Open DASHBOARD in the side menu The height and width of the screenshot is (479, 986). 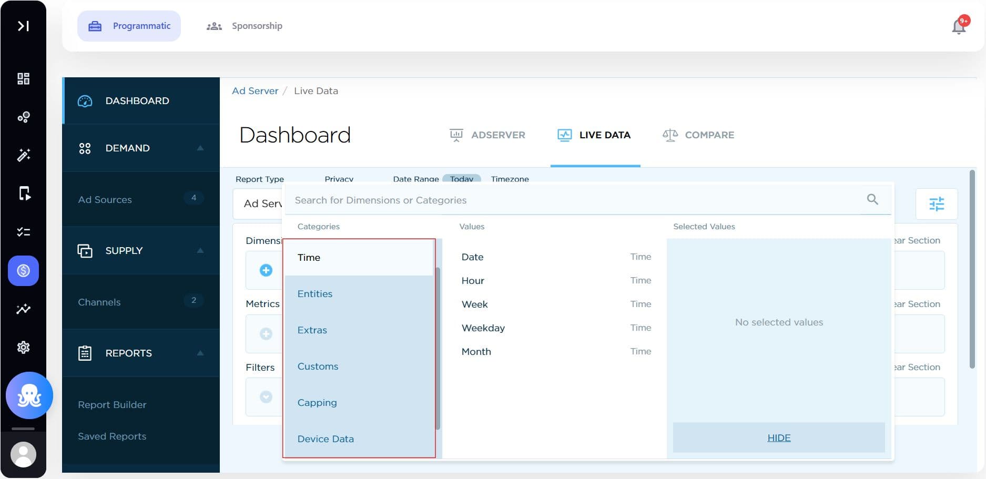141,100
